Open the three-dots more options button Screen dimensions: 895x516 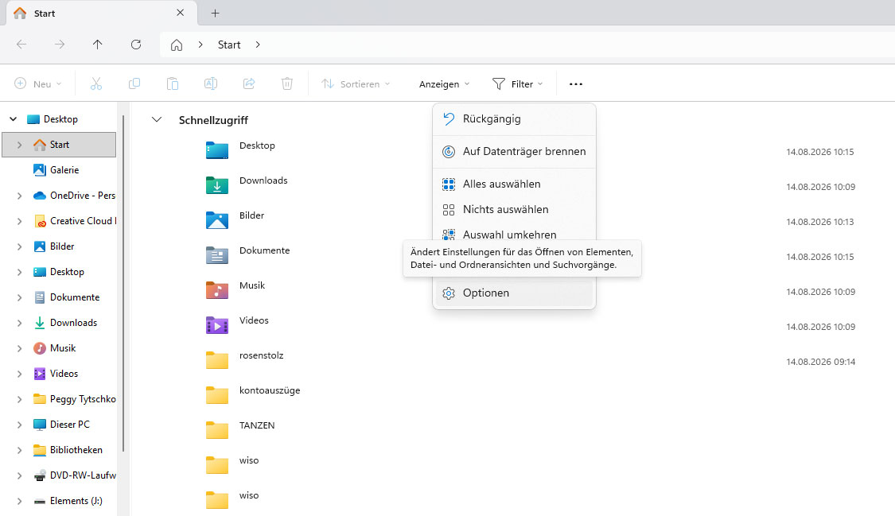(576, 83)
